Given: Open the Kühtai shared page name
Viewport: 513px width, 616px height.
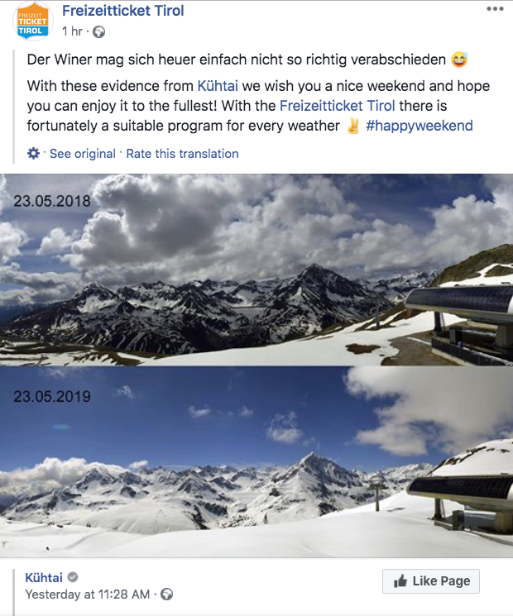Looking at the screenshot, I should pyautogui.click(x=44, y=577).
